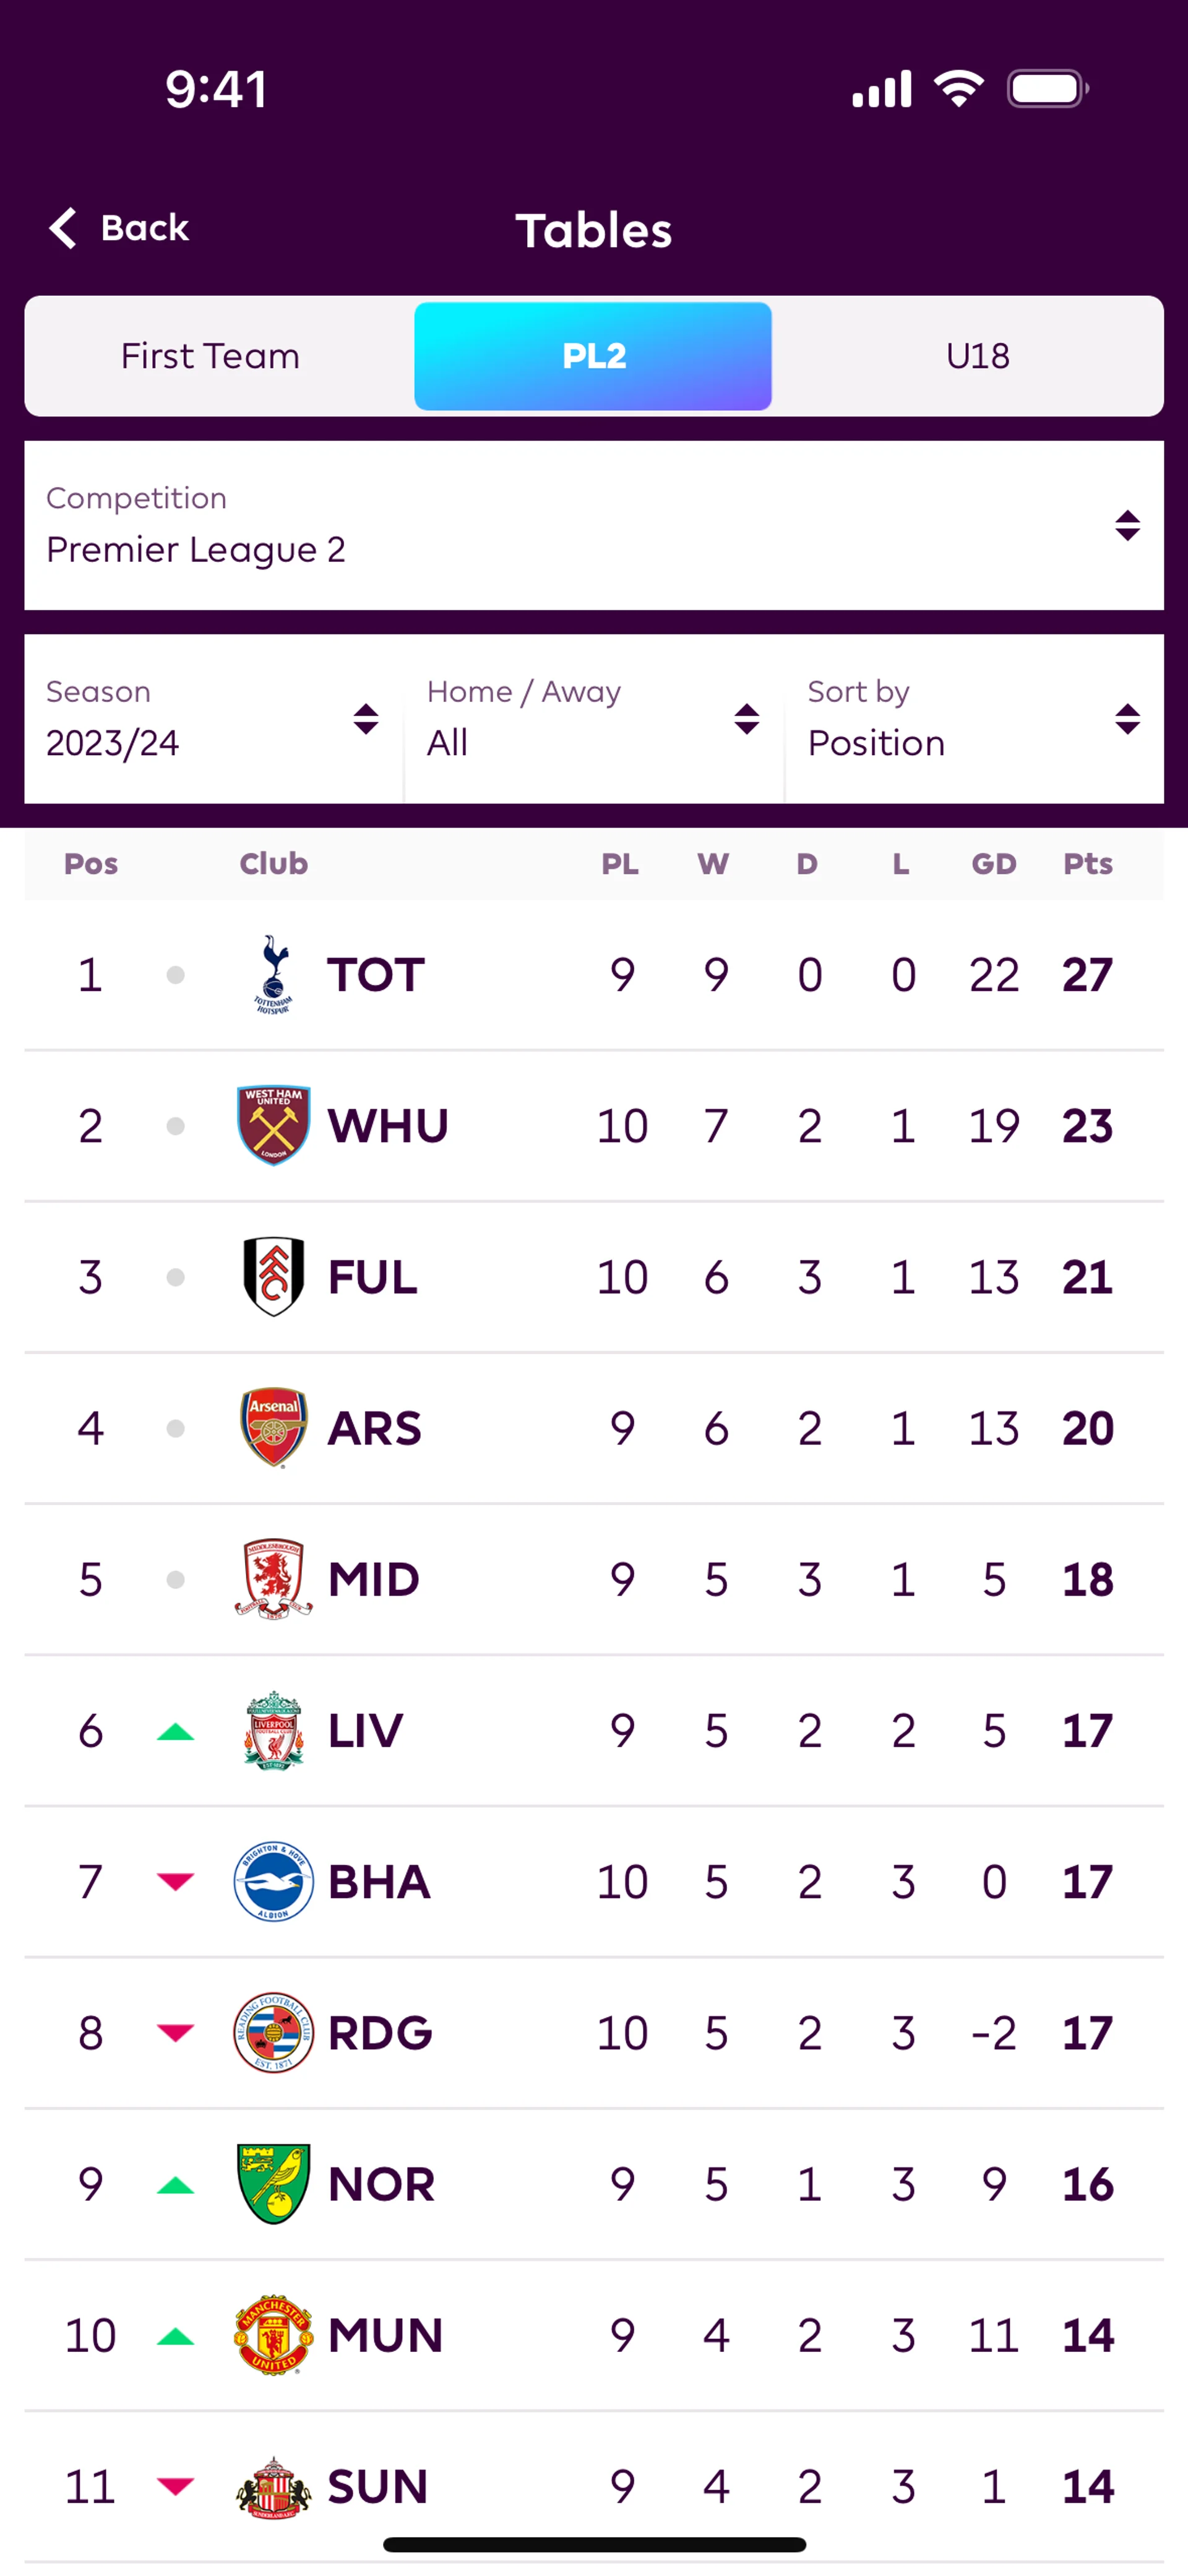The width and height of the screenshot is (1188, 2576).
Task: Tap the Brighton seagull badge
Action: (273, 1881)
